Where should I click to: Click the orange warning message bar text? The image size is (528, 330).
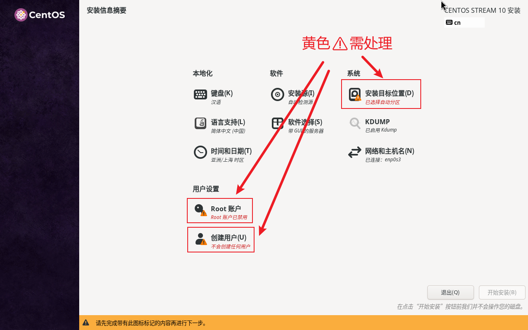(x=151, y=323)
